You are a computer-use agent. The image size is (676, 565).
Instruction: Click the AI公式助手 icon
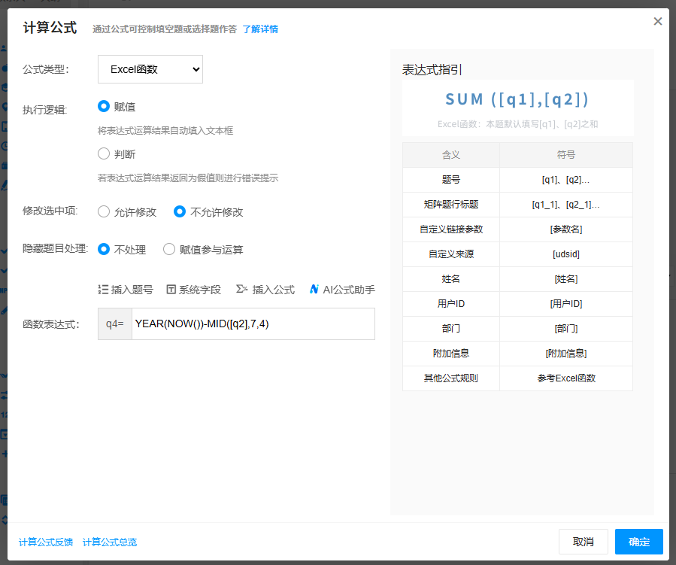314,289
